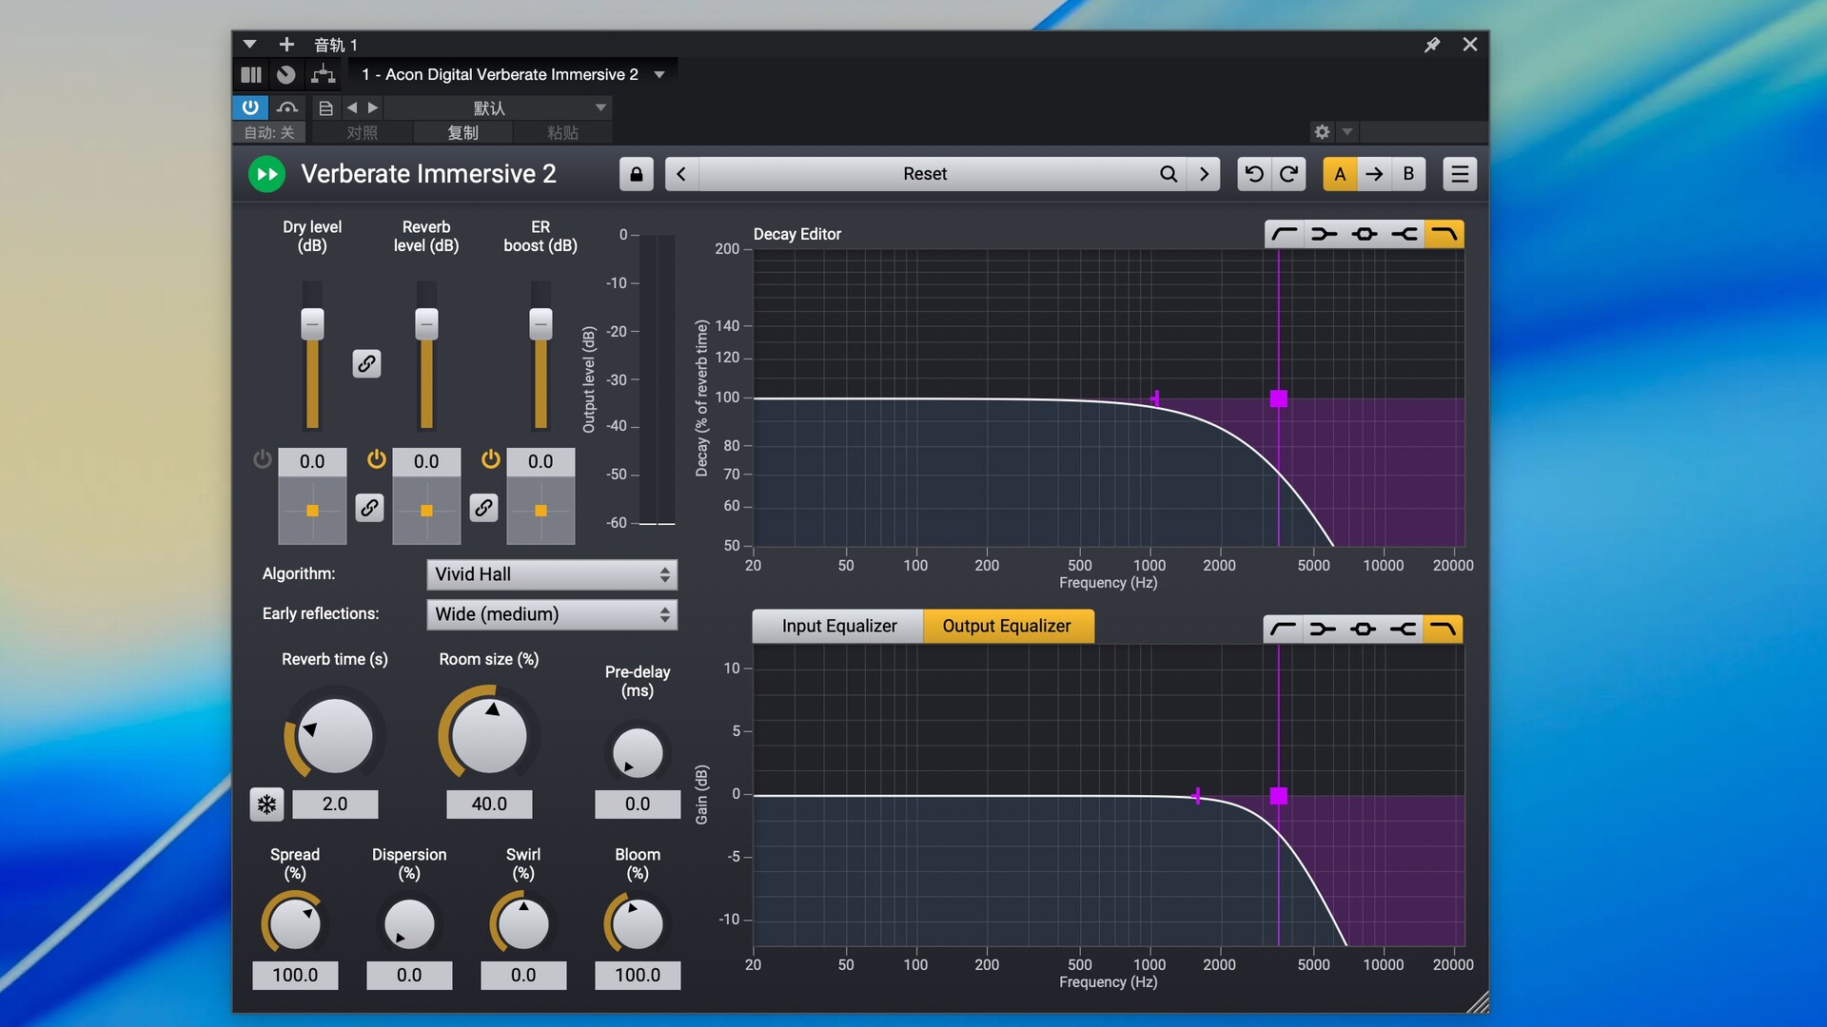This screenshot has height=1027, width=1827.
Task: Switch to Input Equalizer tab
Action: coord(838,626)
